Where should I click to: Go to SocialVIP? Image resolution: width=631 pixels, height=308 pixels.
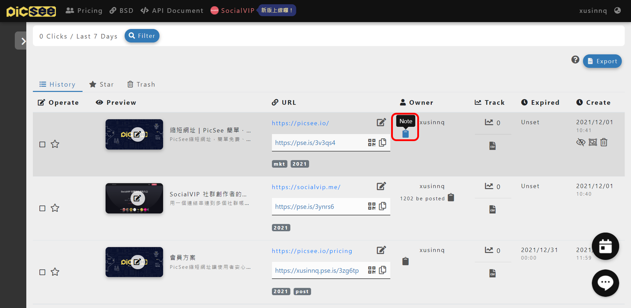pyautogui.click(x=232, y=11)
